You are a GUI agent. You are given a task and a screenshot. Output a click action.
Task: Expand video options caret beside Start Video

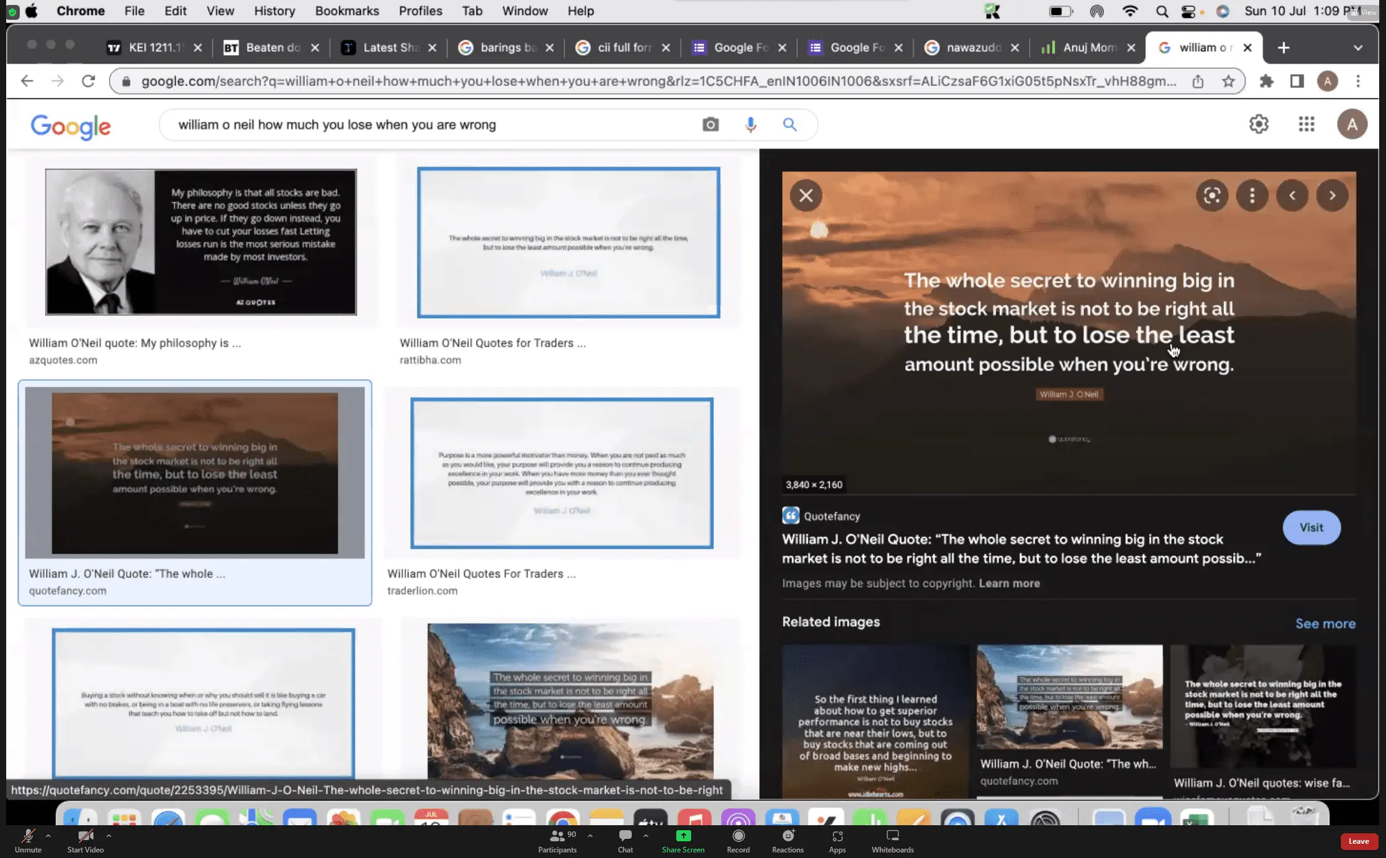(109, 835)
